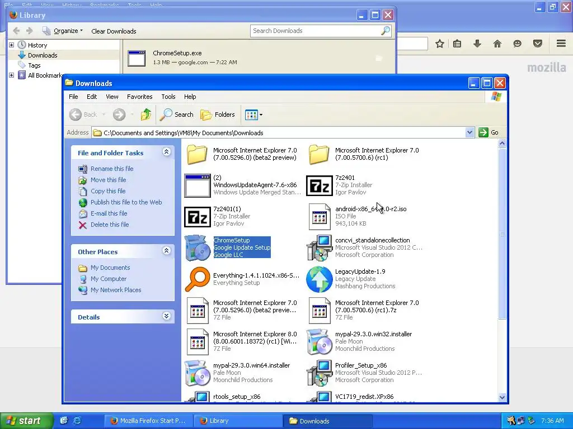The image size is (573, 429).
Task: Click the Windows start button
Action: 26,421
